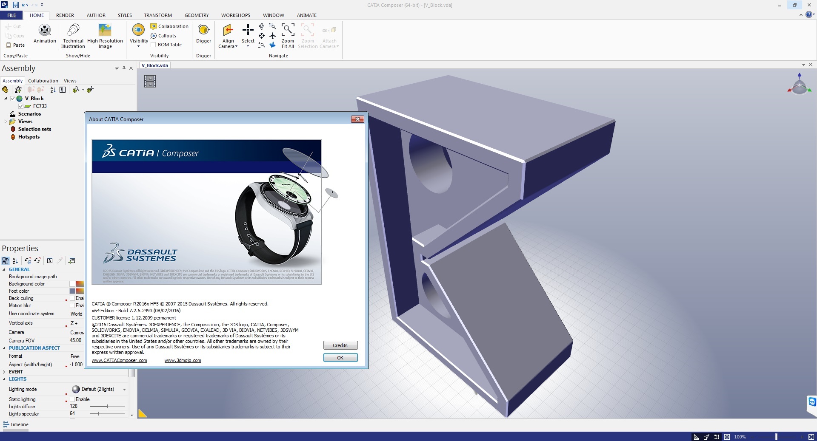Toggle the FC733 visibility checkbox
This screenshot has height=441, width=817.
coord(20,106)
